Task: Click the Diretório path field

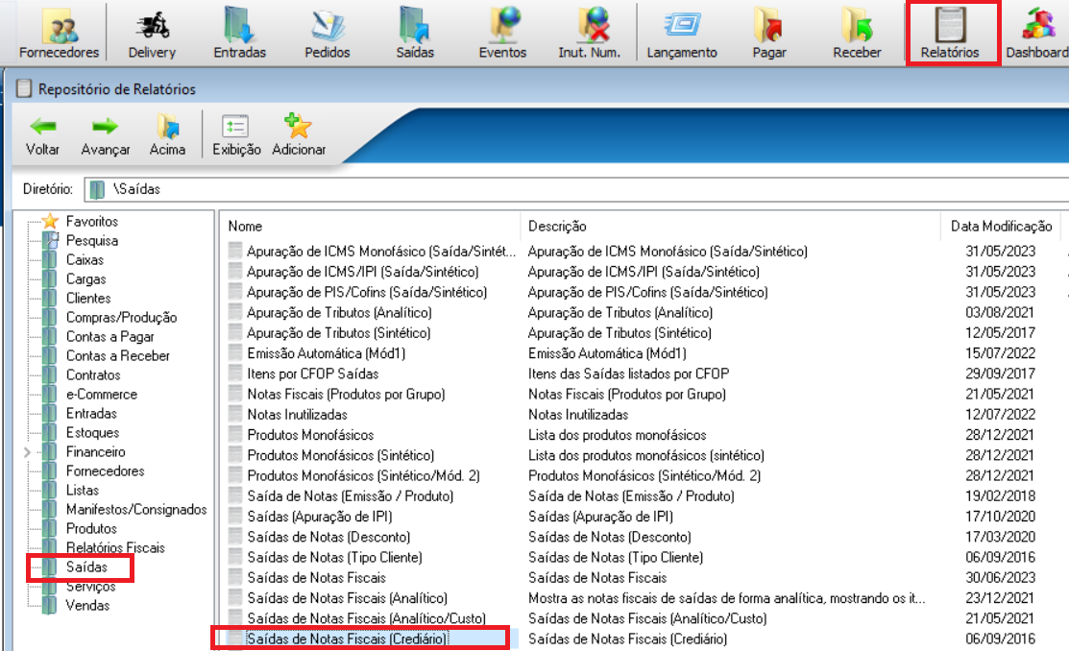Action: 576,189
